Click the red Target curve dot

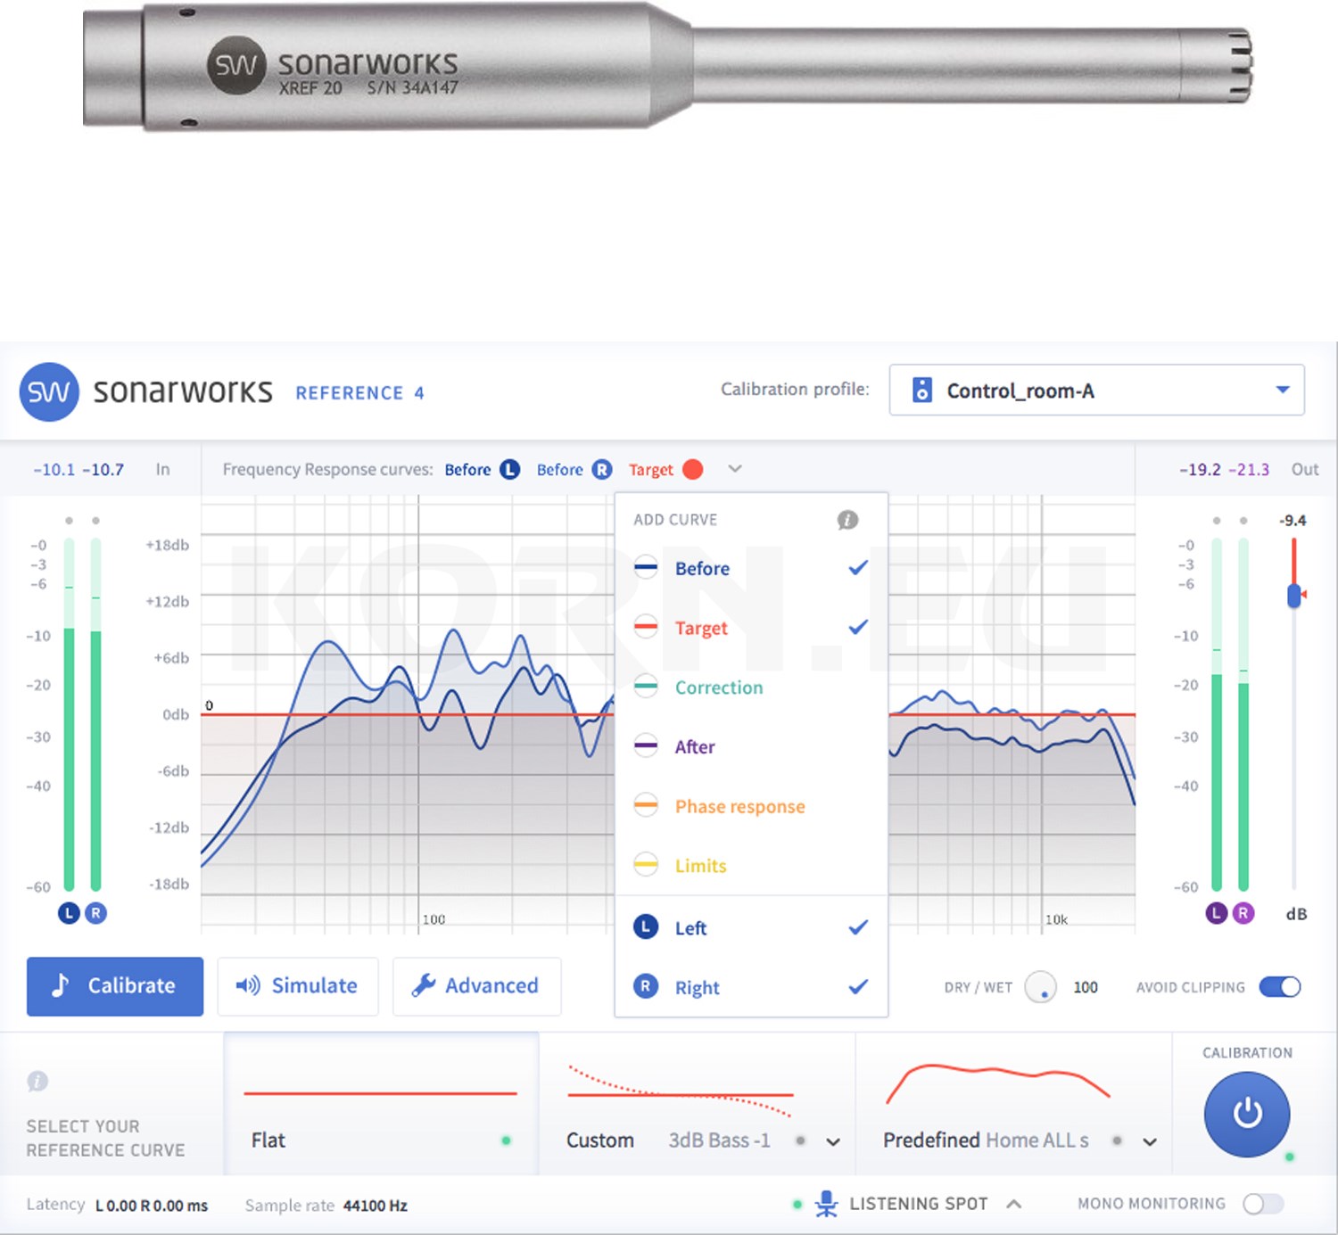click(692, 469)
